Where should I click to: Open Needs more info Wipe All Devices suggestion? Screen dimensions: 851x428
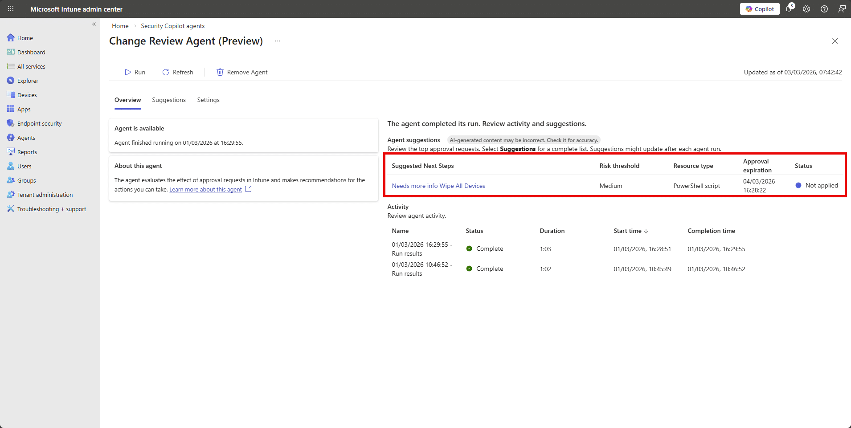[x=438, y=186]
